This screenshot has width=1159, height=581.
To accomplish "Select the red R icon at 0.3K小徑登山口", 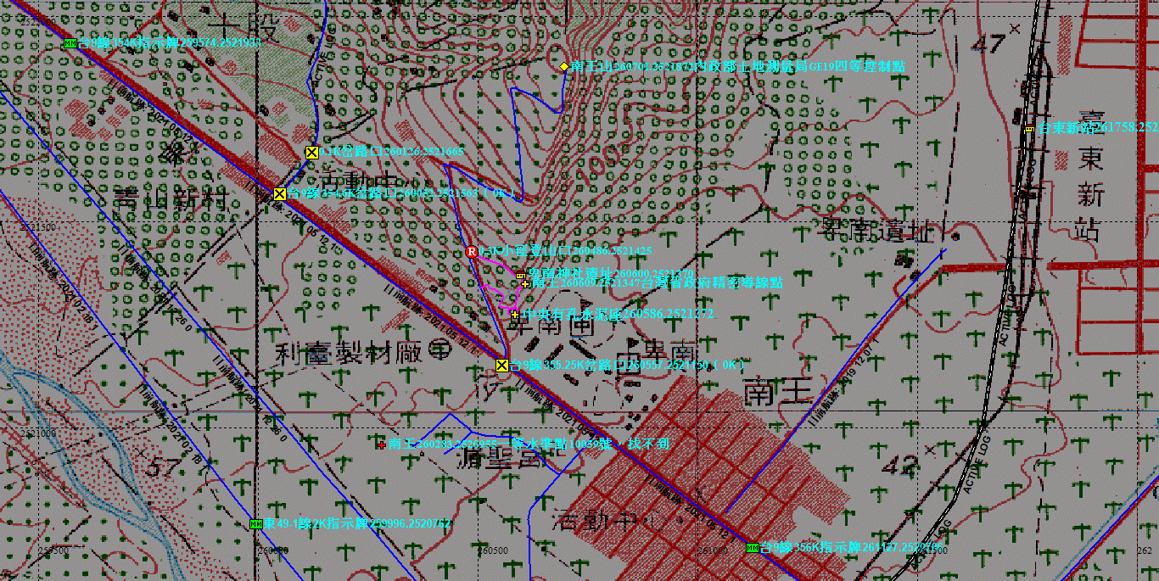I will click(x=472, y=251).
